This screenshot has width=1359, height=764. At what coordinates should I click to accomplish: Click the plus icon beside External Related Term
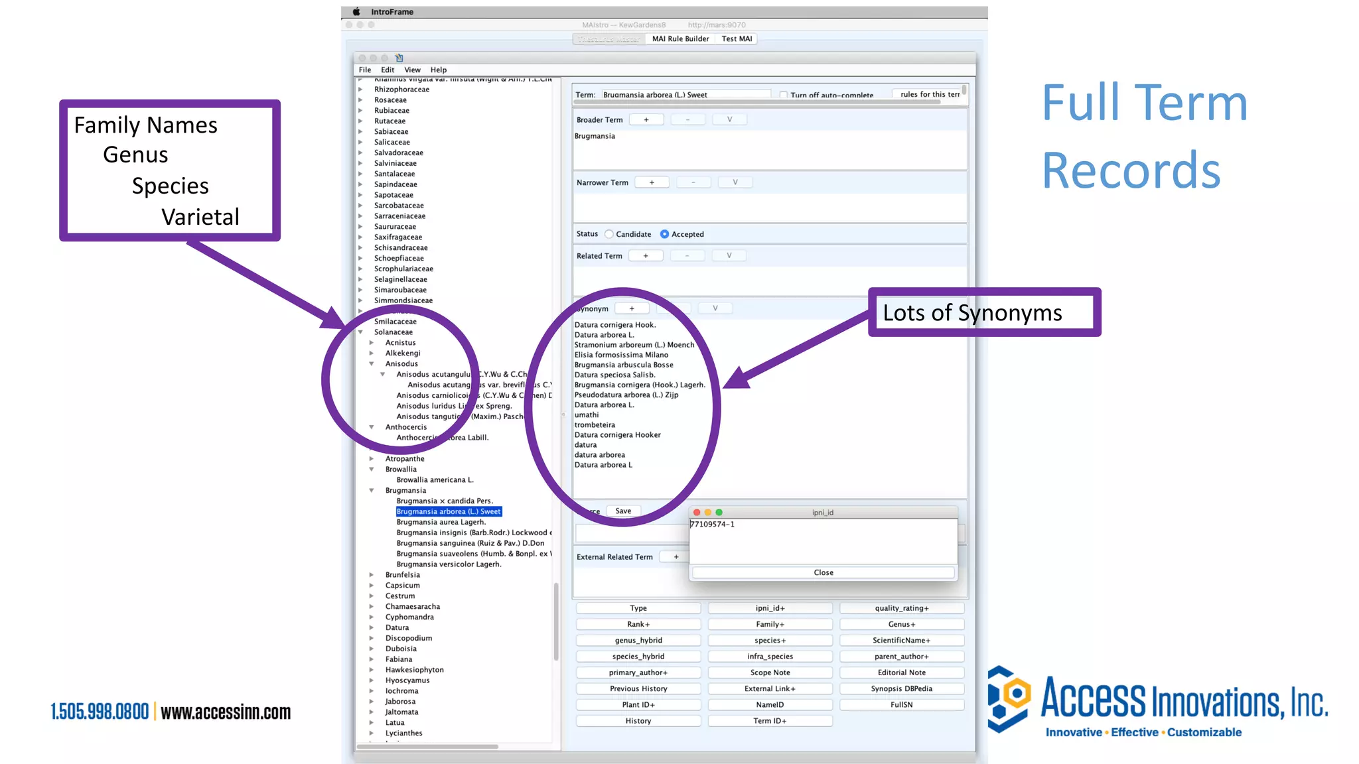[x=676, y=557]
